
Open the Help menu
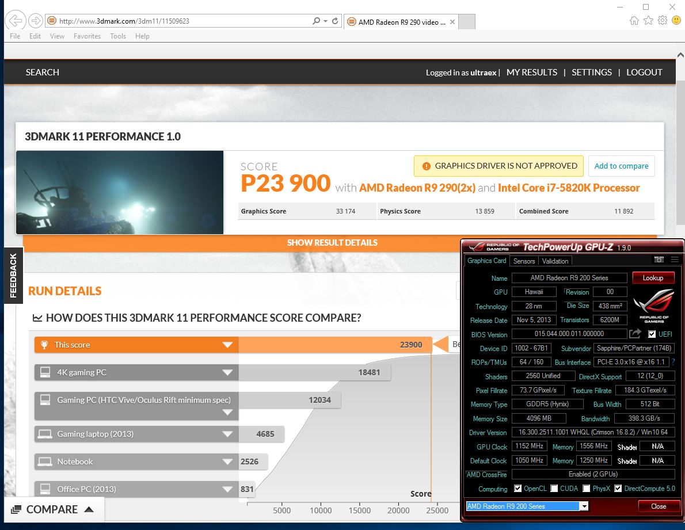142,36
